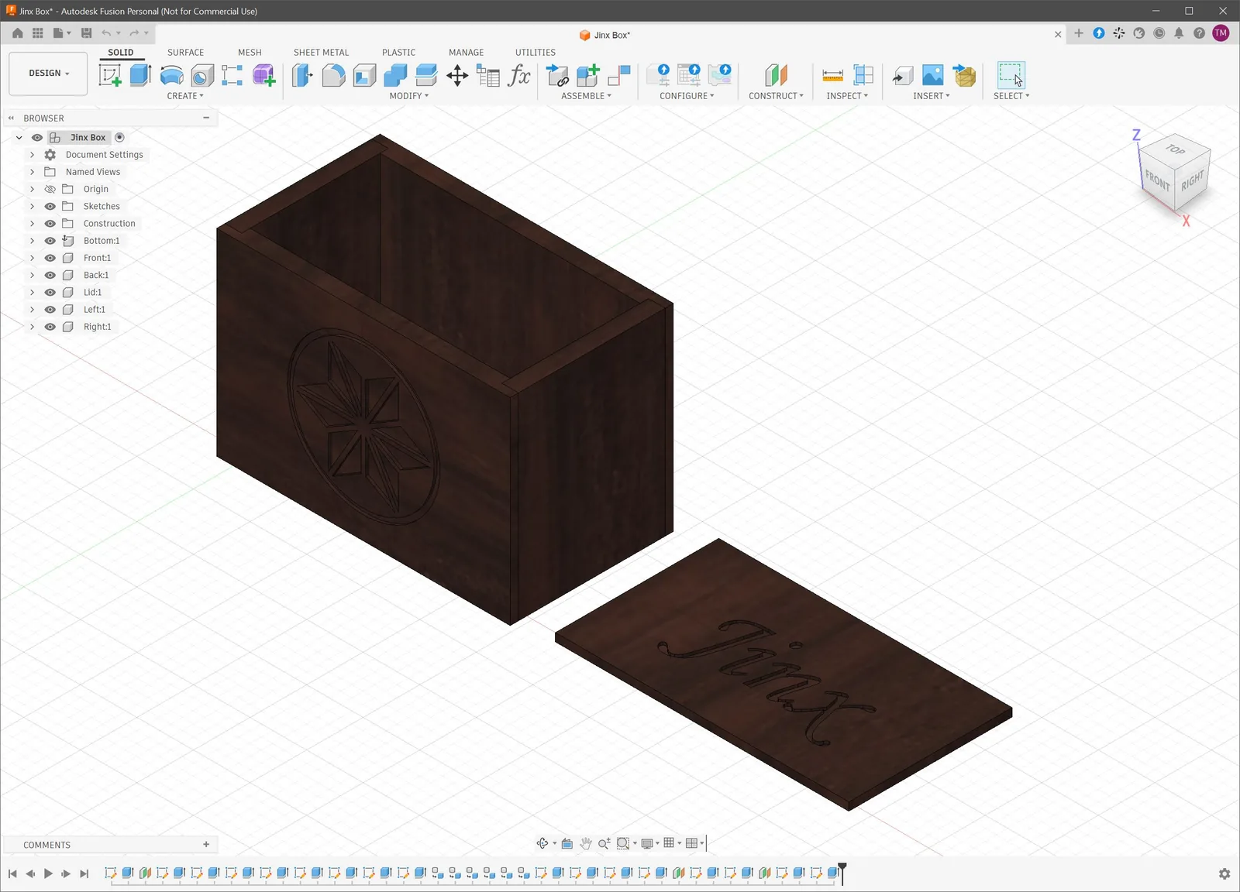Open the MODIFY dropdown menu
This screenshot has width=1240, height=892.
pos(408,96)
